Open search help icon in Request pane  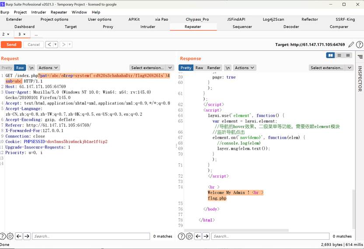click(2, 236)
